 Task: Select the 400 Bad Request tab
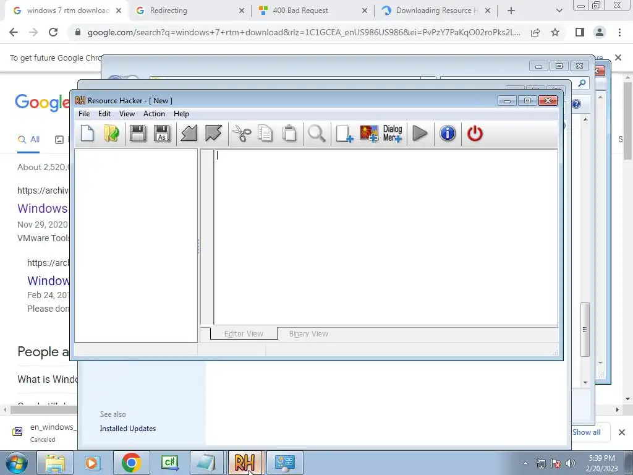pos(312,11)
